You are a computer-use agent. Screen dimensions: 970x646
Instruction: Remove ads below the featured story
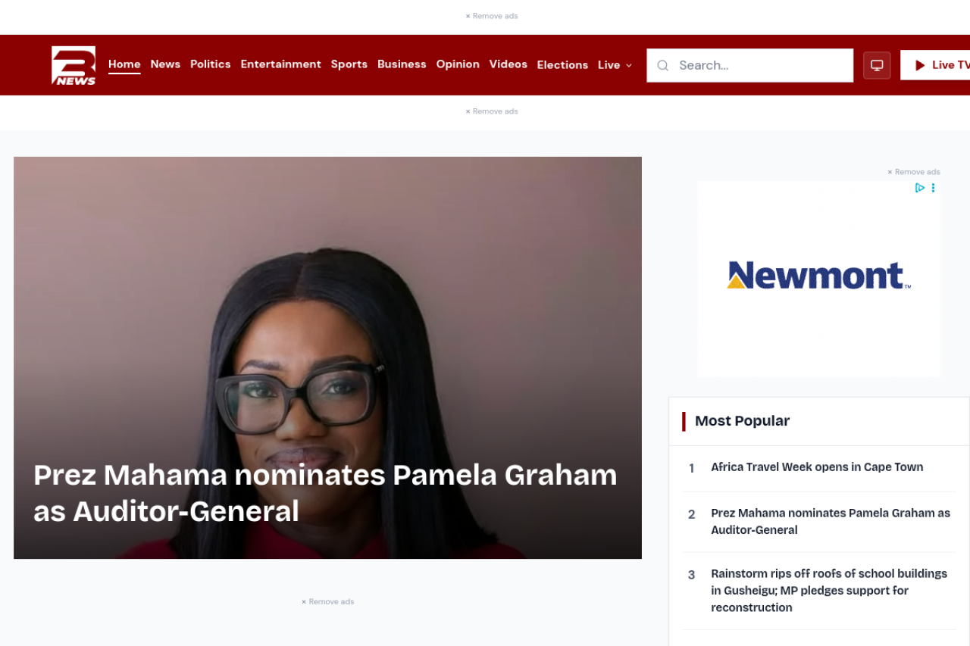(327, 602)
